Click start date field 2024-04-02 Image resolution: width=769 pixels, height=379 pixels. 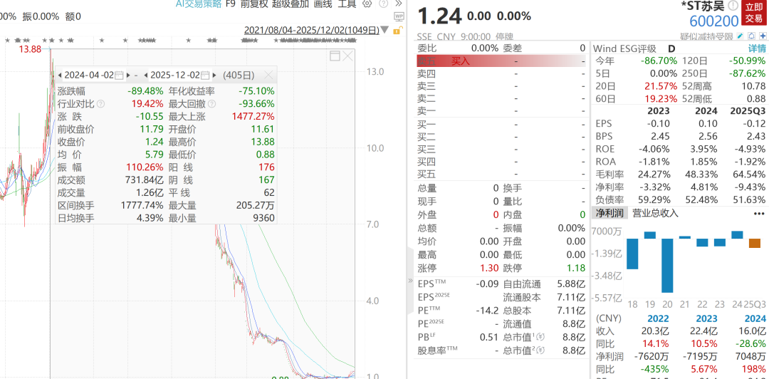89,75
